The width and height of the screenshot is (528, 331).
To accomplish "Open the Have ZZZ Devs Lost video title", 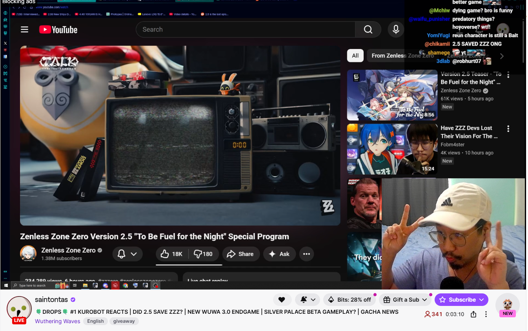I will (469, 132).
